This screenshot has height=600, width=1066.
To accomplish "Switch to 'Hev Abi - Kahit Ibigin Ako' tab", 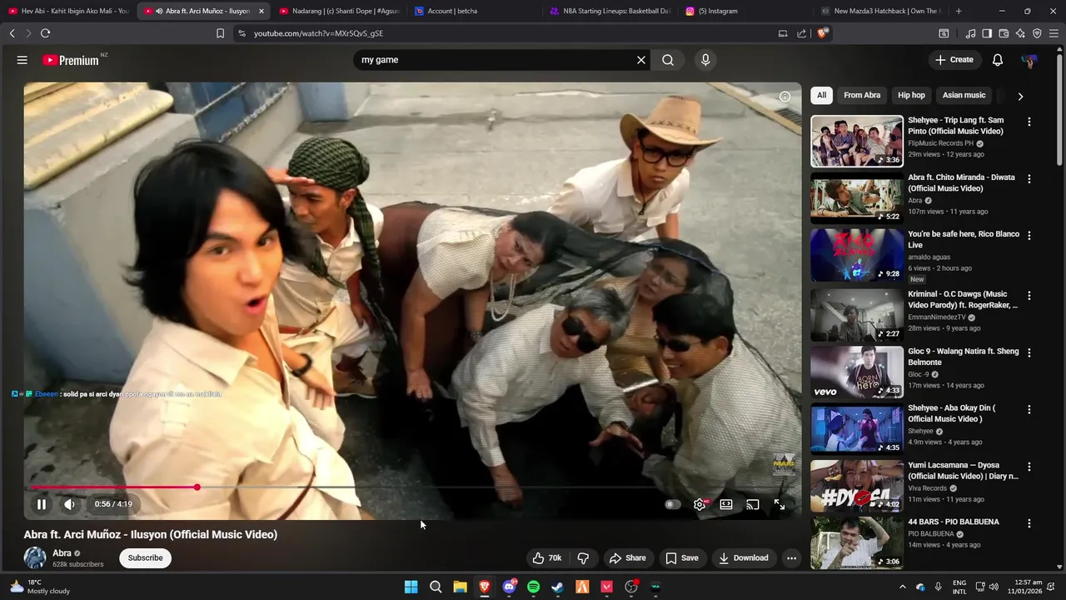I will pos(68,11).
